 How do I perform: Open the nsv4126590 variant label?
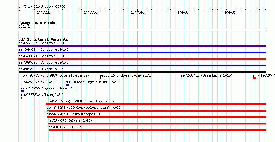[x=264, y=75]
